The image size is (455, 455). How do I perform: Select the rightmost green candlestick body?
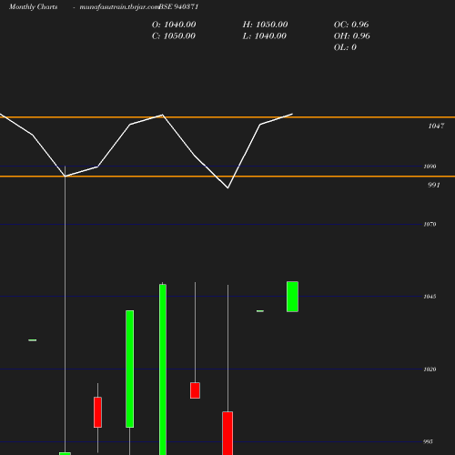pos(292,297)
